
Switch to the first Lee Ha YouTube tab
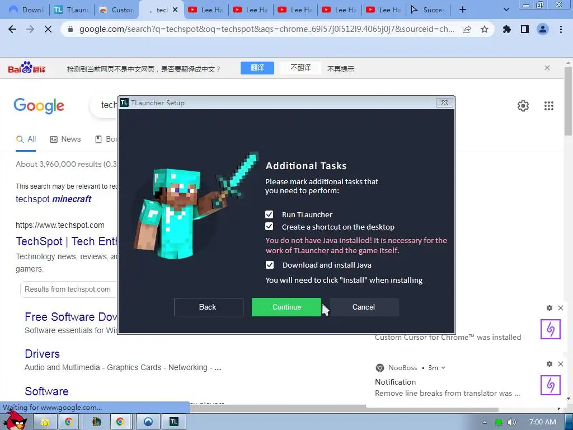pyautogui.click(x=206, y=10)
